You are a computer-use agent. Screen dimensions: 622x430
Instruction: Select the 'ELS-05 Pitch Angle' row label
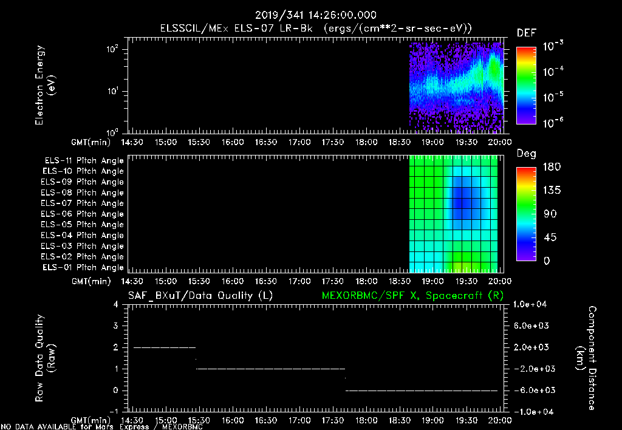(82, 225)
